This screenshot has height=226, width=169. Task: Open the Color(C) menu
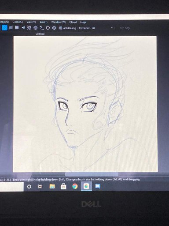18,22
